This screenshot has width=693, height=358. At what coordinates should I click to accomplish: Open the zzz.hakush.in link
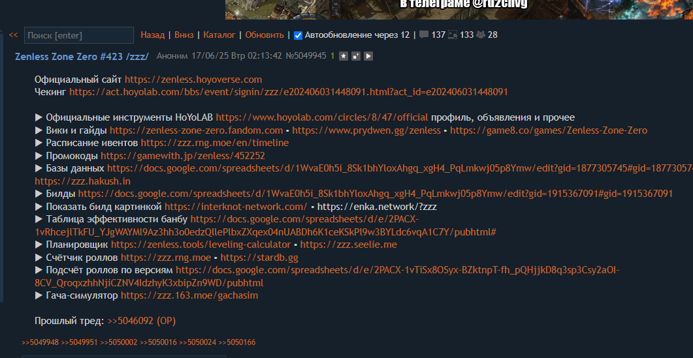[x=83, y=181]
